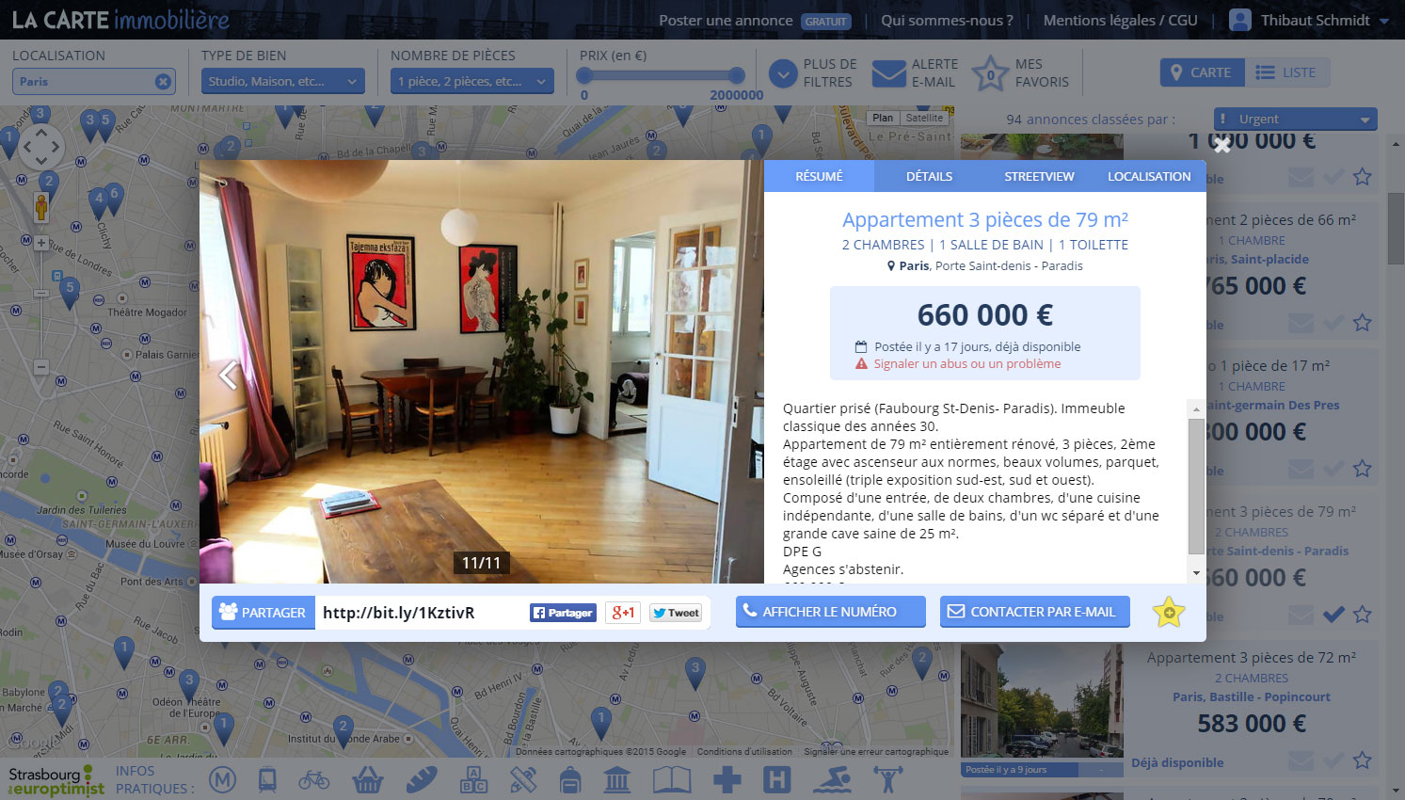Show the previous photo with left arrow

click(228, 375)
